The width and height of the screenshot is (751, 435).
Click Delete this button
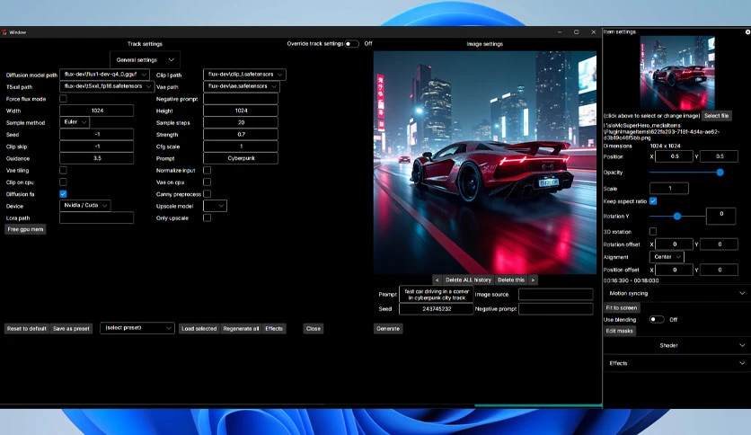[511, 280]
